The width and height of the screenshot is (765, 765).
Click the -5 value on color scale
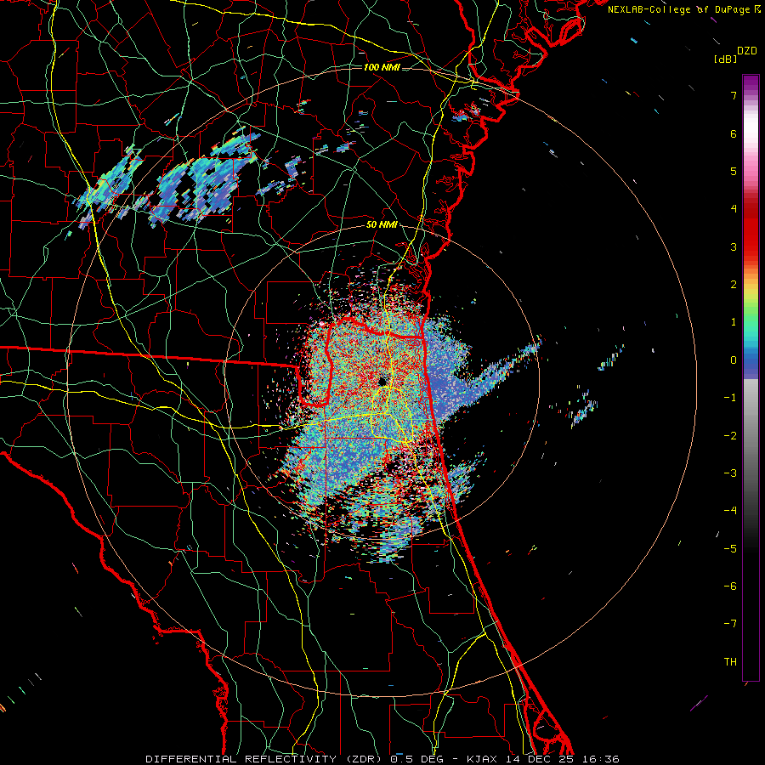[730, 549]
